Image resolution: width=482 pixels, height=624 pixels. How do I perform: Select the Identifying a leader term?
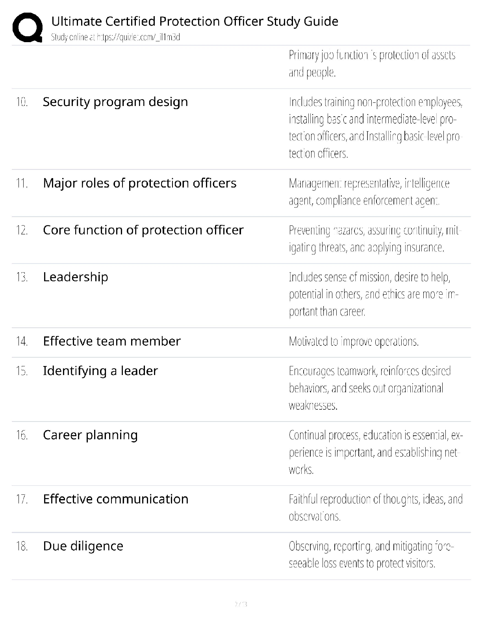[100, 371]
